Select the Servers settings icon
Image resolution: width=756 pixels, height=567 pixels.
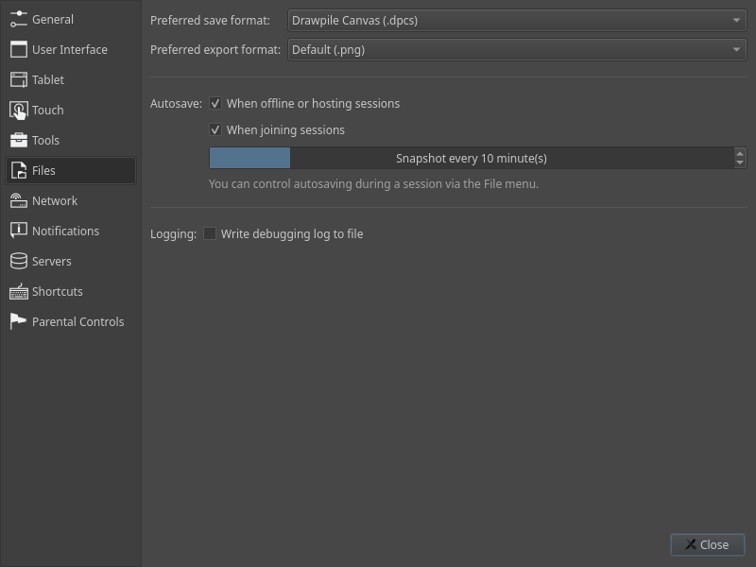coord(18,261)
